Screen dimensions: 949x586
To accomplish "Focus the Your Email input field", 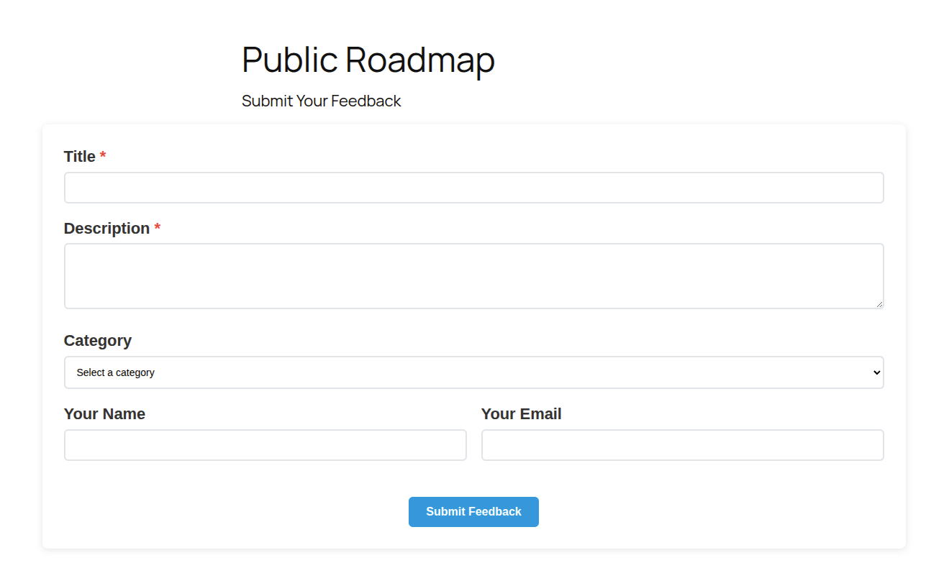I will click(682, 445).
